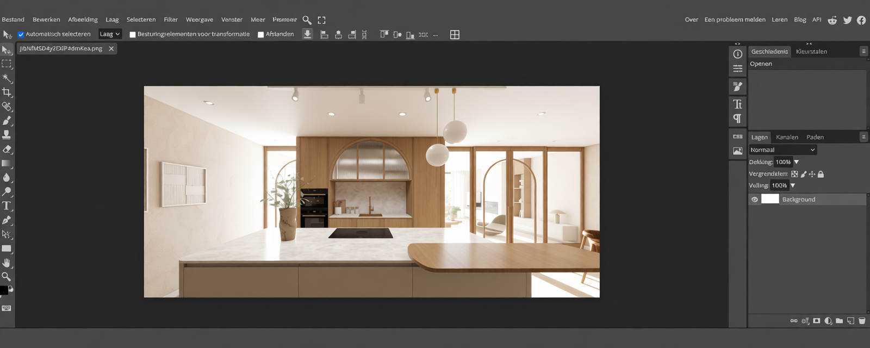Enable Besturingselementen voor transformatie checkbox
This screenshot has height=348, width=870.
132,34
